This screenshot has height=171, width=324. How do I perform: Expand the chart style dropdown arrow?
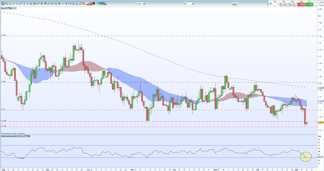(x=238, y=4)
